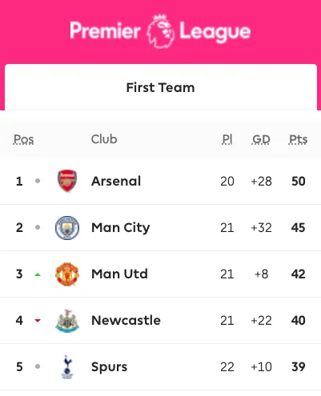Screen dimensions: 321x396
Task: Click the Man Utd club crest
Action: click(67, 274)
